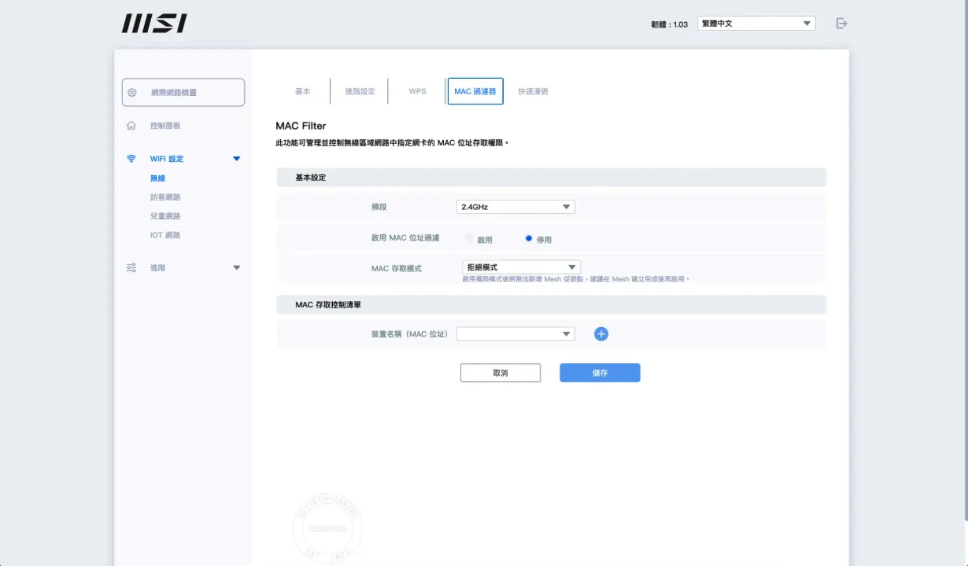
Task: Open the 2.4GHz band dropdown
Action: tap(515, 207)
